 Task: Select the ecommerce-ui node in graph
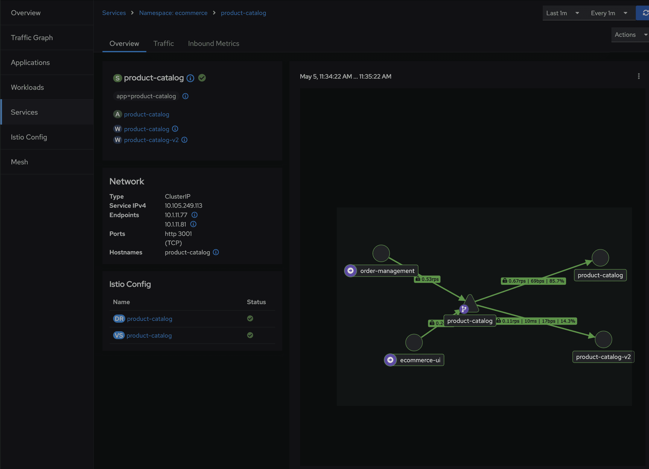pos(414,342)
